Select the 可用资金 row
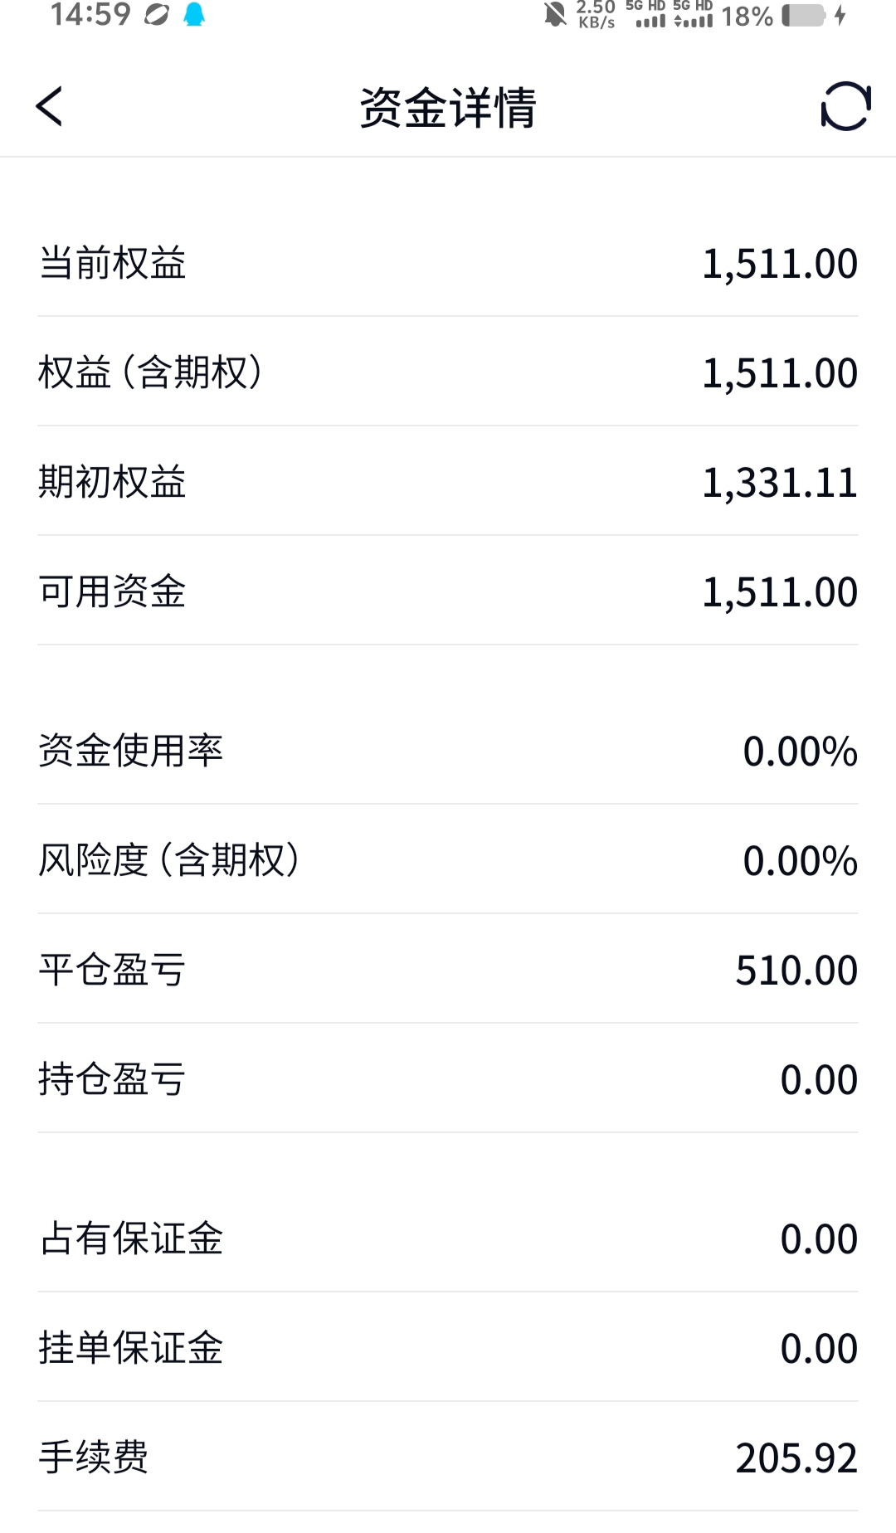 pos(448,591)
